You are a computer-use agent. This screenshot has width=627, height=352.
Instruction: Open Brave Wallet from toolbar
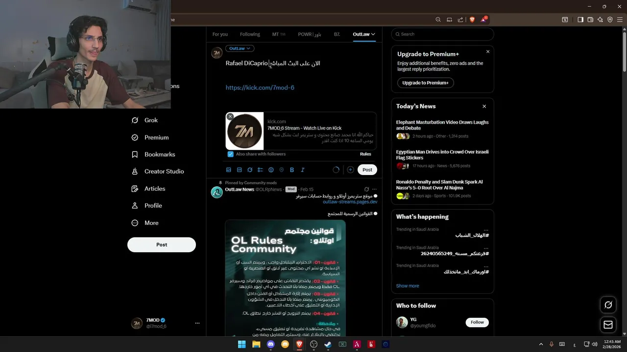590,20
